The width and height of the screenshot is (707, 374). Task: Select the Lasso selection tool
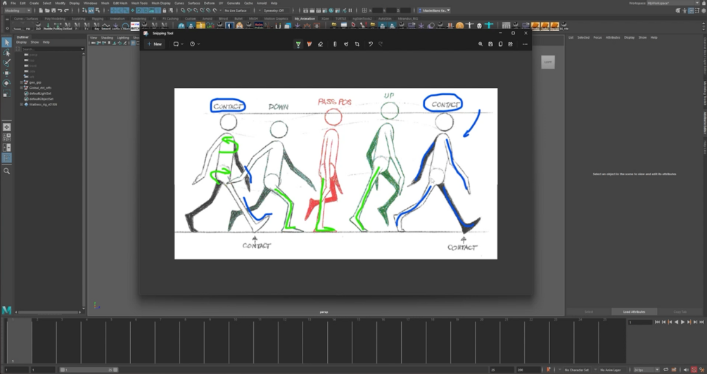coord(6,53)
